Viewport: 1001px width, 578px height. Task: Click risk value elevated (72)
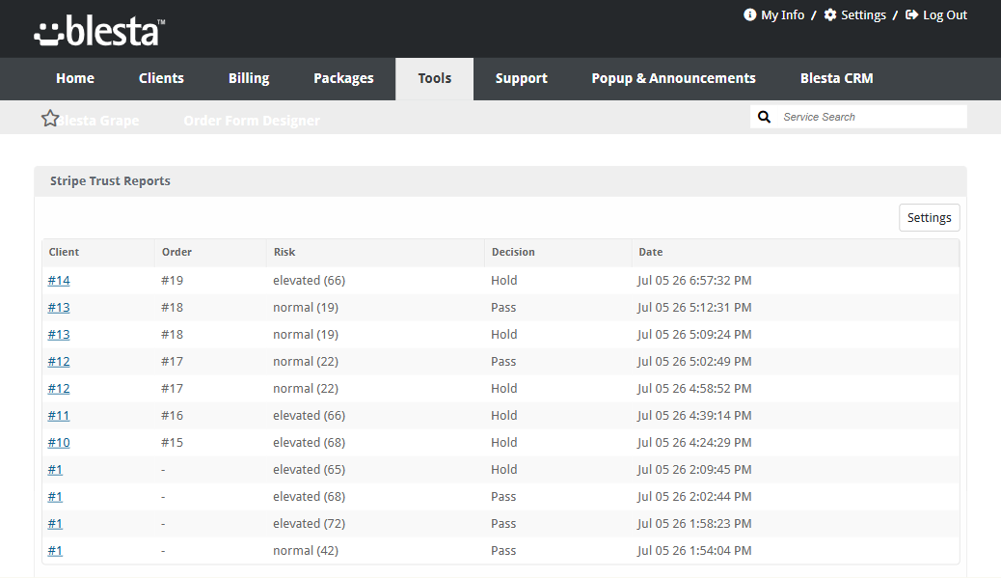(309, 524)
